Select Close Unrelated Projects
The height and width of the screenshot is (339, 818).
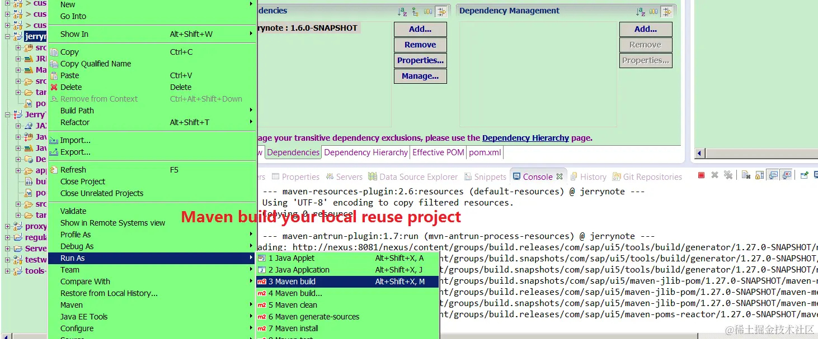click(152, 193)
